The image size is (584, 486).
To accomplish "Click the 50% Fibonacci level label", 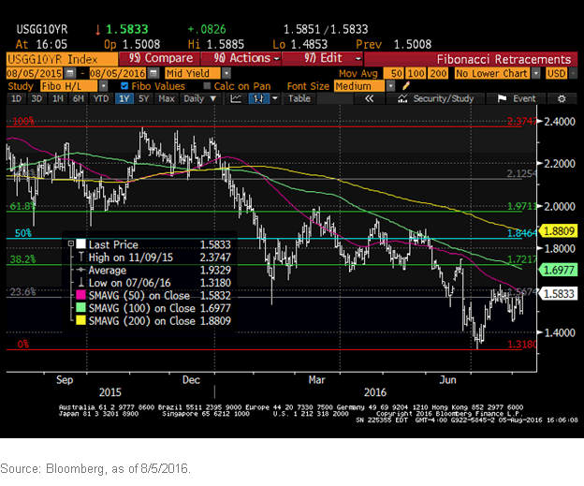I will pos(23,233).
